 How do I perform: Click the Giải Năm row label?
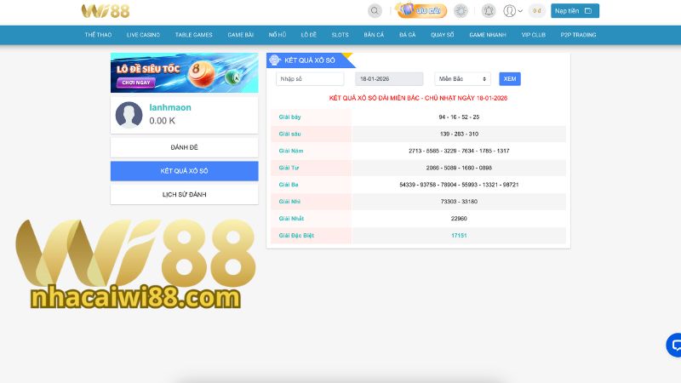click(291, 151)
